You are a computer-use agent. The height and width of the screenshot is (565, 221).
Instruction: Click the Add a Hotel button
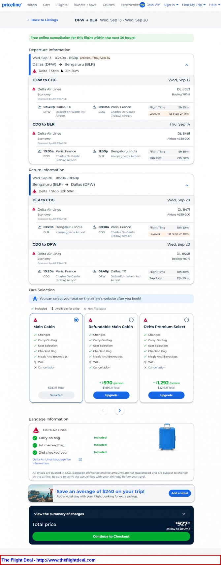179,493
